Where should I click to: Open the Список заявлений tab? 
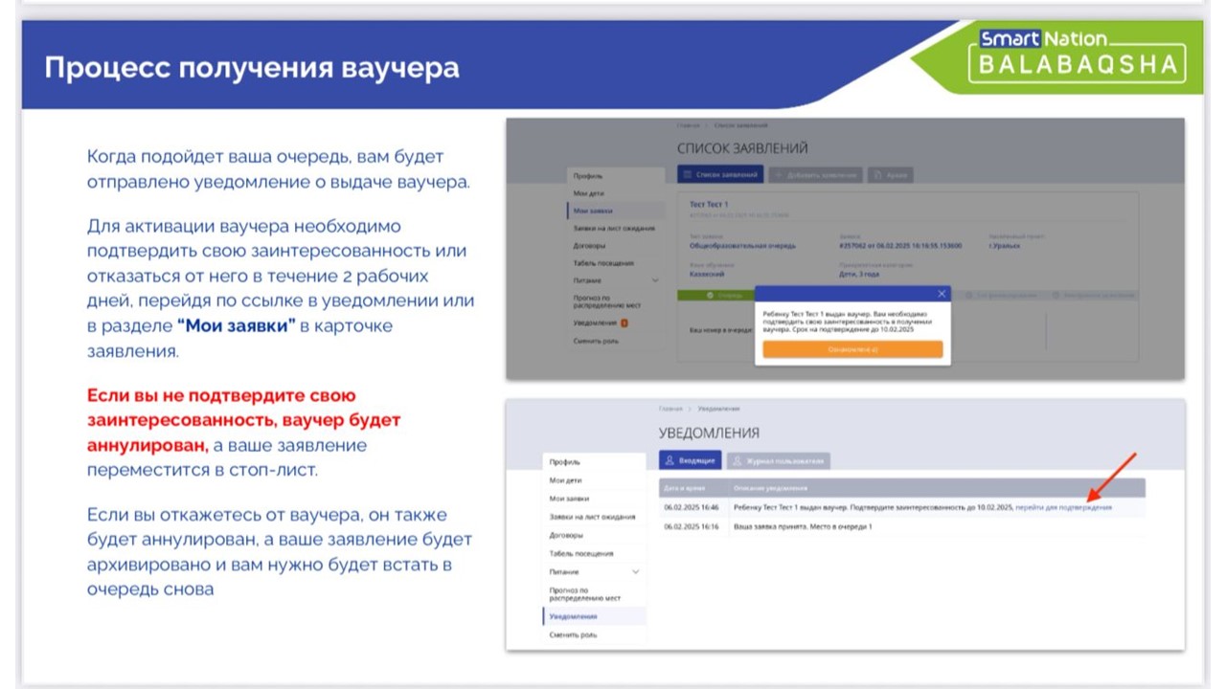tap(720, 175)
